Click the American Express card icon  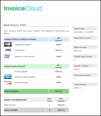pos(8,77)
